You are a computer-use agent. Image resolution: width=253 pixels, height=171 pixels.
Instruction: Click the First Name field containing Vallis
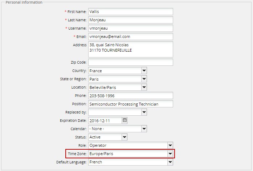[x=130, y=12]
